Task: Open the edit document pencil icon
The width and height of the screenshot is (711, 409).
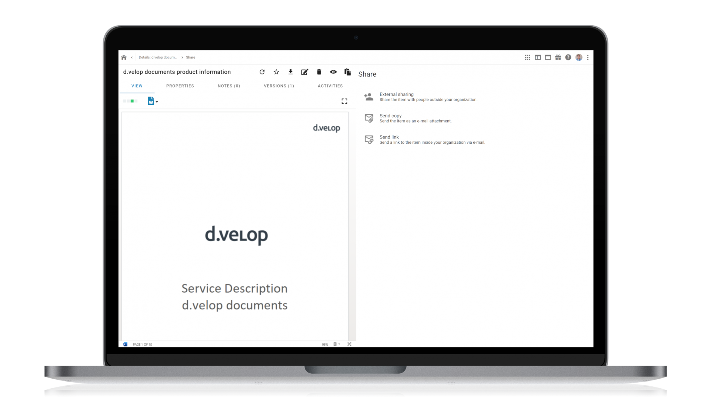Action: click(x=305, y=72)
